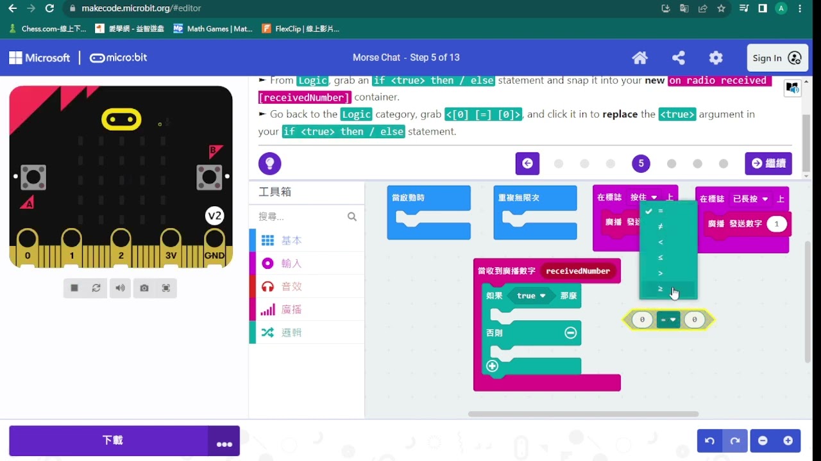Image resolution: width=821 pixels, height=461 pixels.
Task: Click the Sign In button
Action: 777,58
